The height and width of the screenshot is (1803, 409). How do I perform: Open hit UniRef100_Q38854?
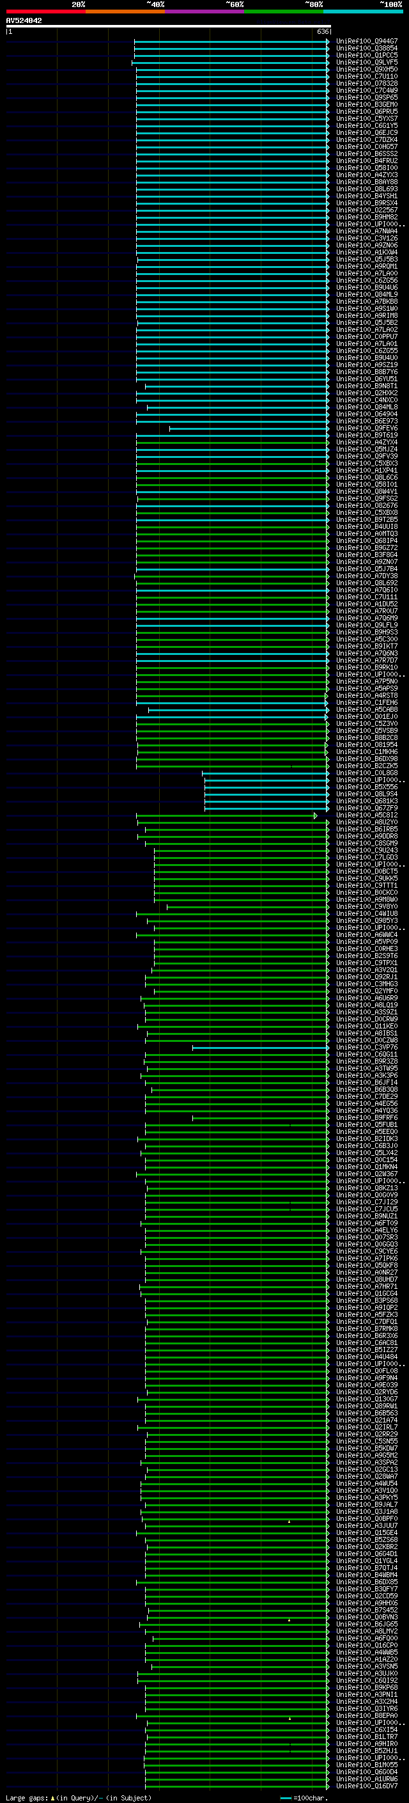pyautogui.click(x=367, y=49)
